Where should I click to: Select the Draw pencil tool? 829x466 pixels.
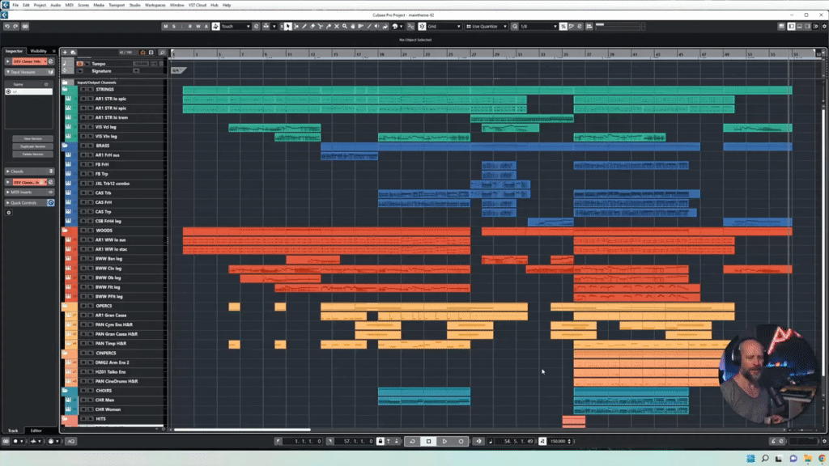point(304,27)
